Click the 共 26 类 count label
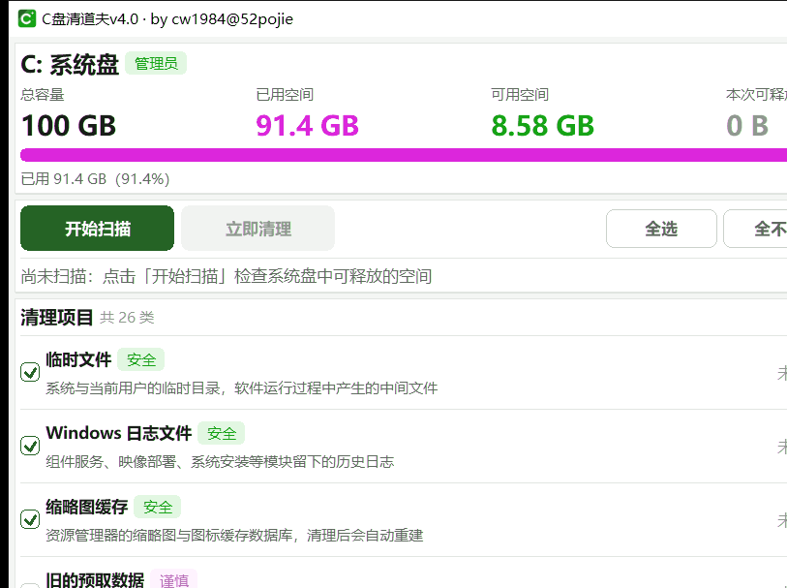The image size is (787, 588). click(x=127, y=318)
